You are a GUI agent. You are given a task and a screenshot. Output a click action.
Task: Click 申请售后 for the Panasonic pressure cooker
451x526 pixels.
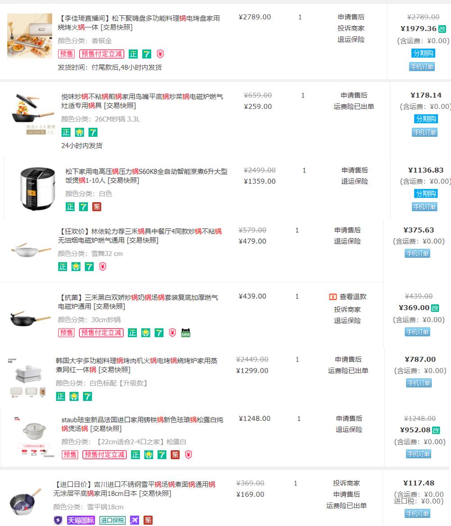click(x=355, y=170)
